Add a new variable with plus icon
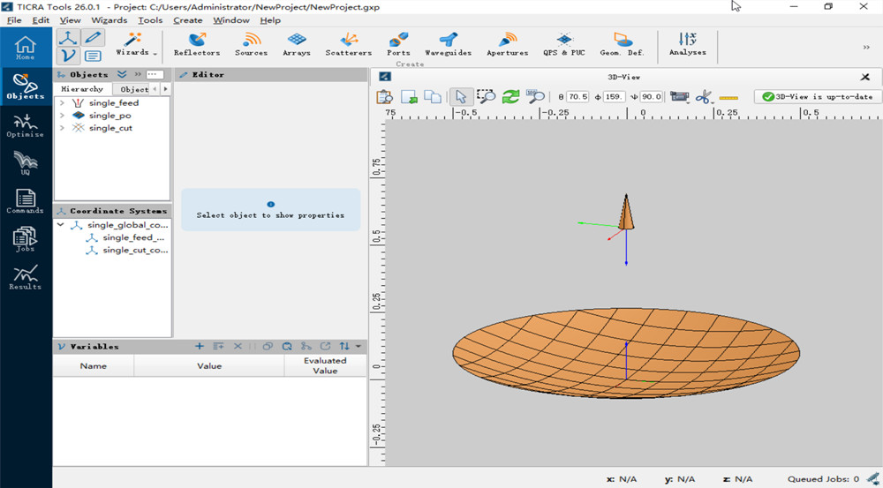Screen dimensions: 883x488 point(200,346)
